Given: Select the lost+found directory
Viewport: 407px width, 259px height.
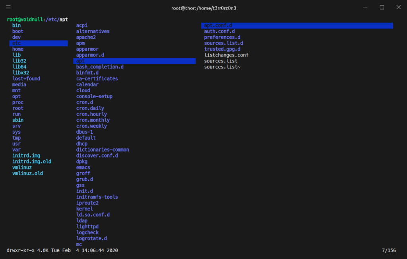Looking at the screenshot, I should (26, 79).
